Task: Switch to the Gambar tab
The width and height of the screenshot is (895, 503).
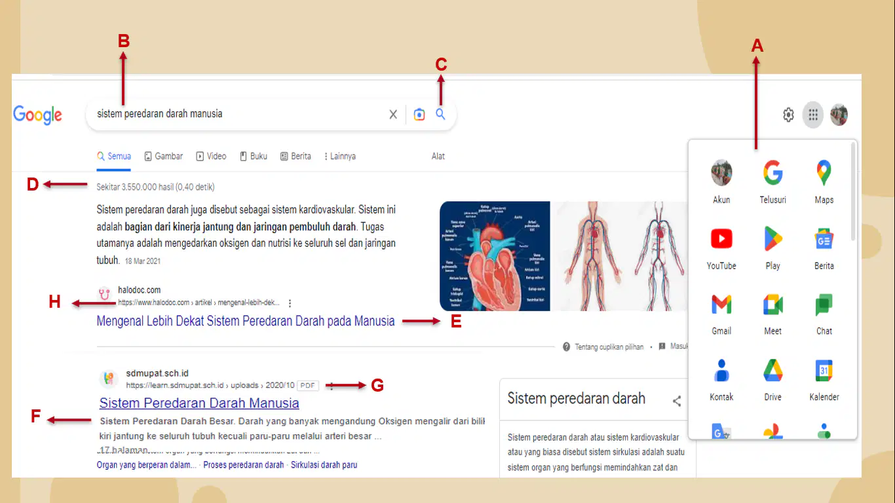Action: [x=164, y=157]
